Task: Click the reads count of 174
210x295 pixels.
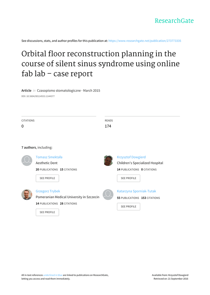Action: [x=108, y=126]
